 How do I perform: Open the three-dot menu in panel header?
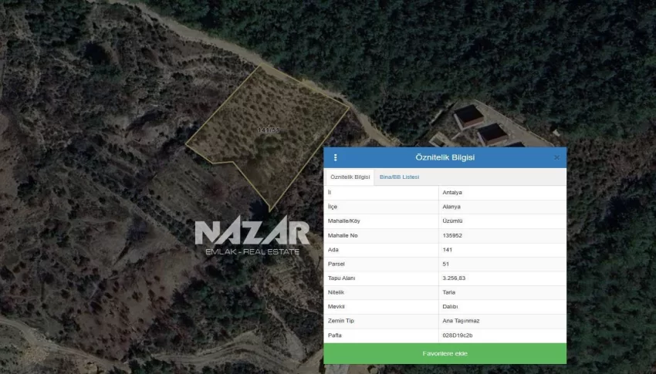point(335,157)
